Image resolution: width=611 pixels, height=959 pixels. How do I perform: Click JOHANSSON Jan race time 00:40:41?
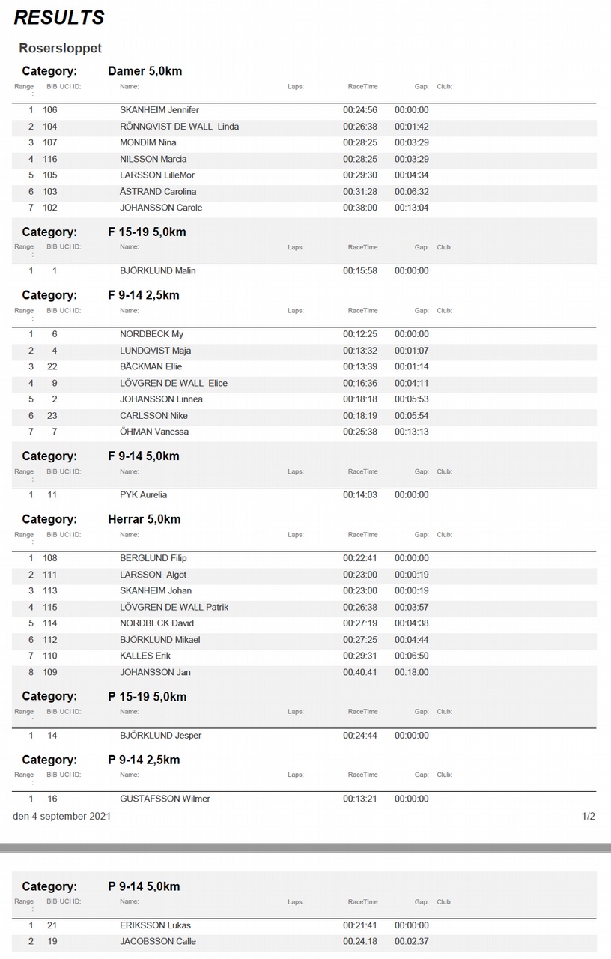(360, 672)
